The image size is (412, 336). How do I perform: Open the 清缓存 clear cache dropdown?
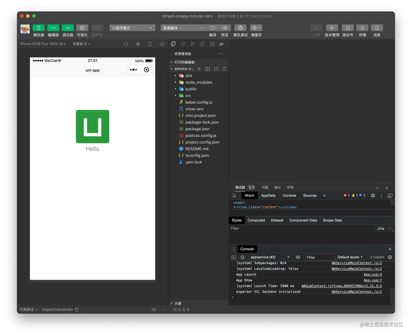click(256, 28)
